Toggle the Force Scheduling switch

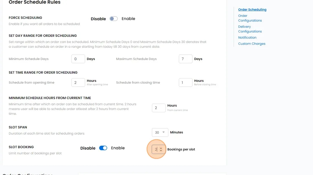click(113, 19)
